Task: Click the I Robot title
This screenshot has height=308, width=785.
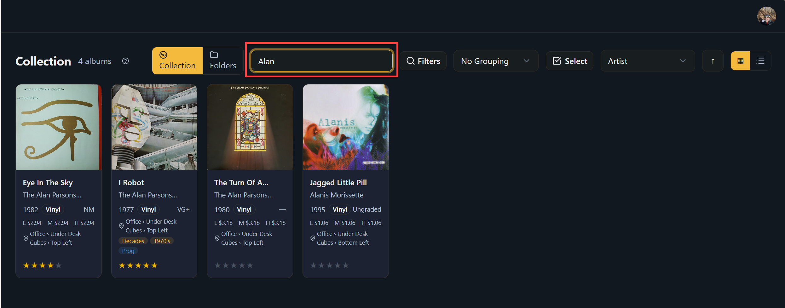Action: [131, 183]
